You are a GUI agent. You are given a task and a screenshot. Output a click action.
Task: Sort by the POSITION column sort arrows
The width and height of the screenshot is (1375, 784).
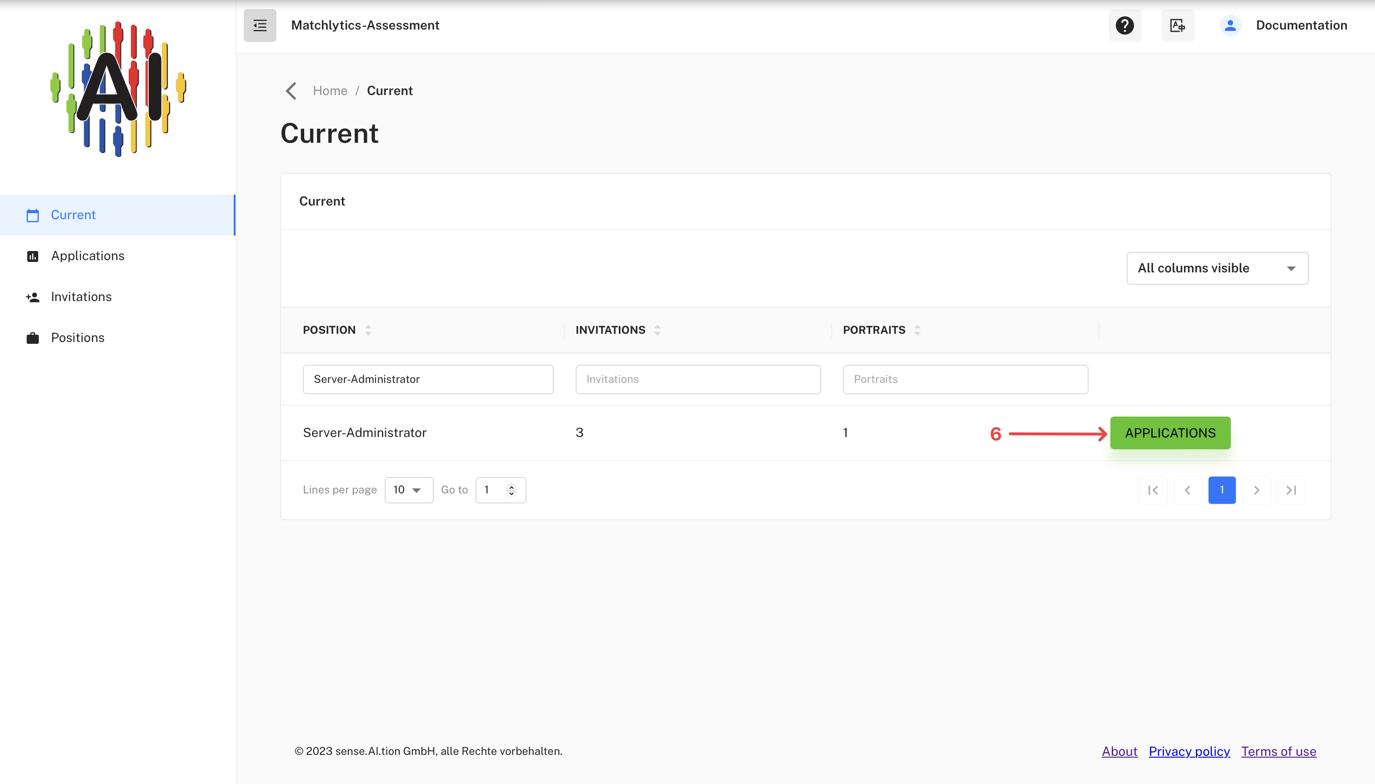[x=368, y=330]
